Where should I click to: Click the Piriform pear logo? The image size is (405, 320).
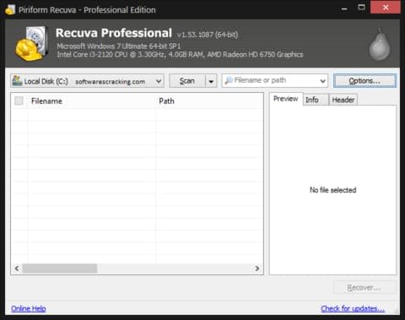(x=380, y=45)
